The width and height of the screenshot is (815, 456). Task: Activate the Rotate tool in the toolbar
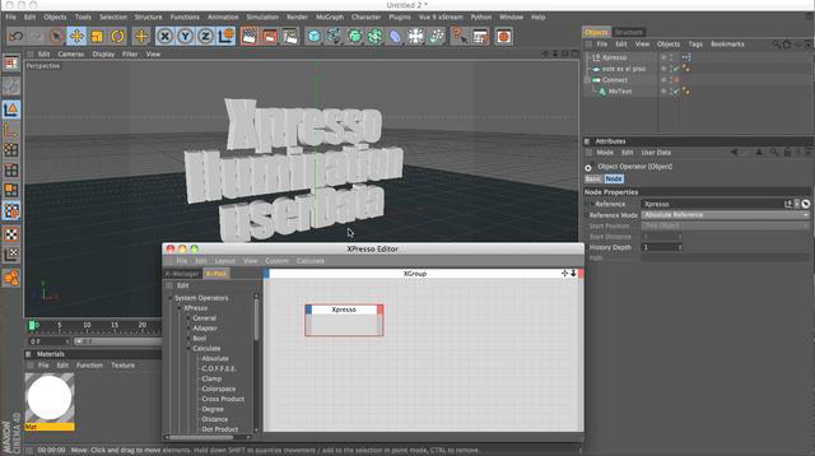pyautogui.click(x=117, y=36)
